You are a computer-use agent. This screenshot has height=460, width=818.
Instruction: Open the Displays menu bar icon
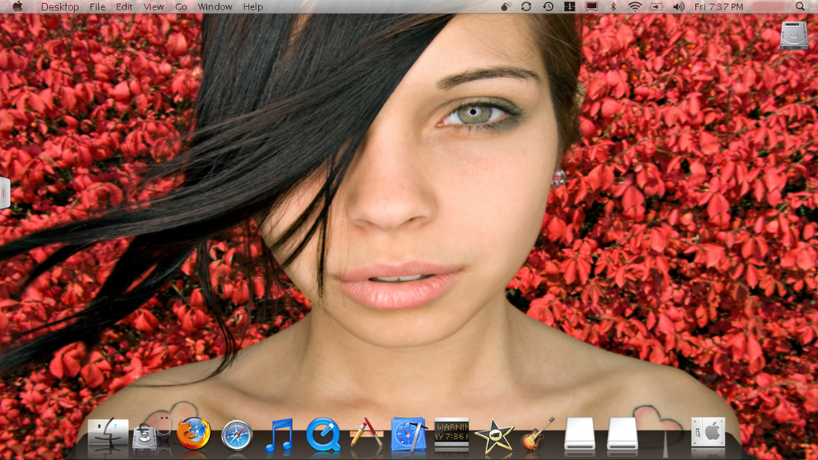click(592, 6)
